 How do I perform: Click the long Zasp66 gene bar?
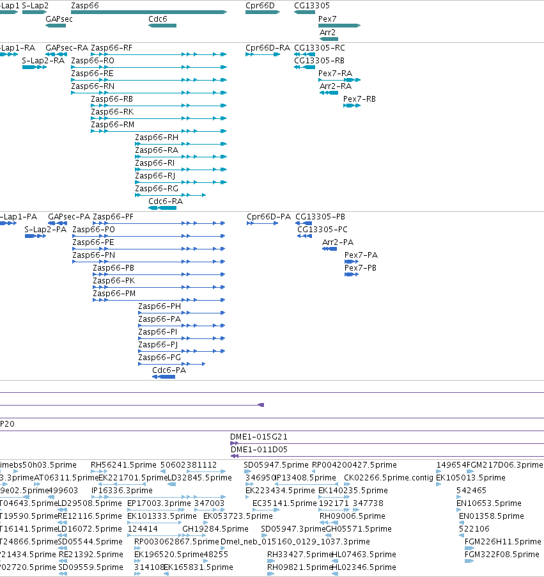pos(149,12)
